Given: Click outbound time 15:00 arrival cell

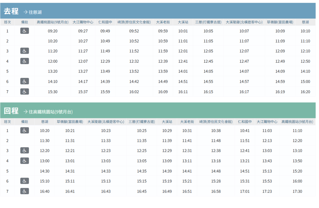Looking at the screenshot, I should pos(305,82).
